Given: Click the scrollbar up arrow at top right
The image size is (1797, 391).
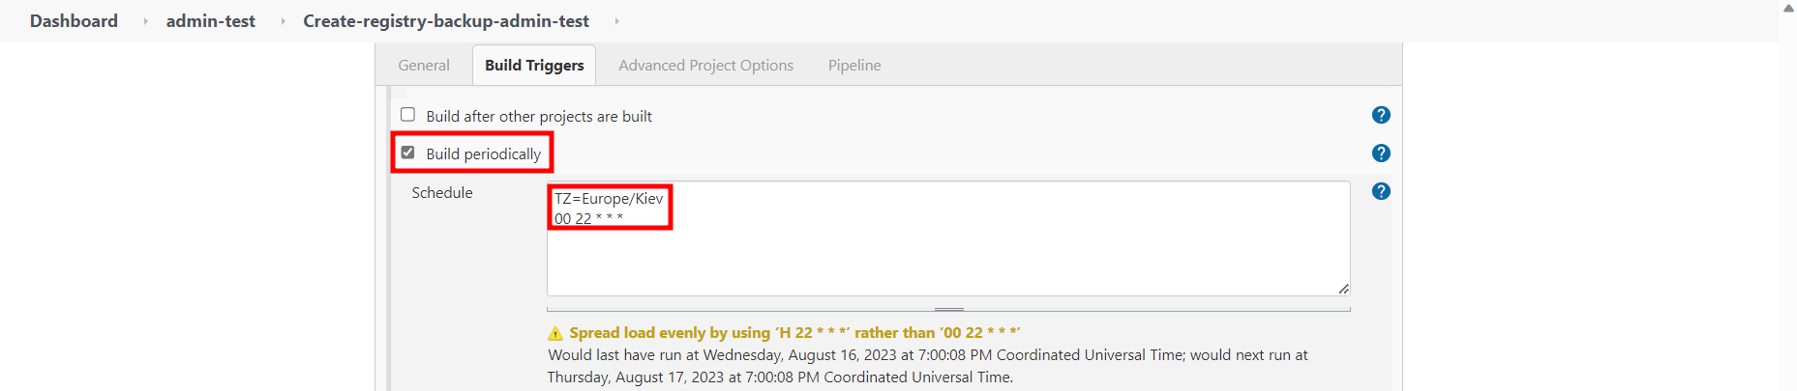Looking at the screenshot, I should coord(1788,8).
